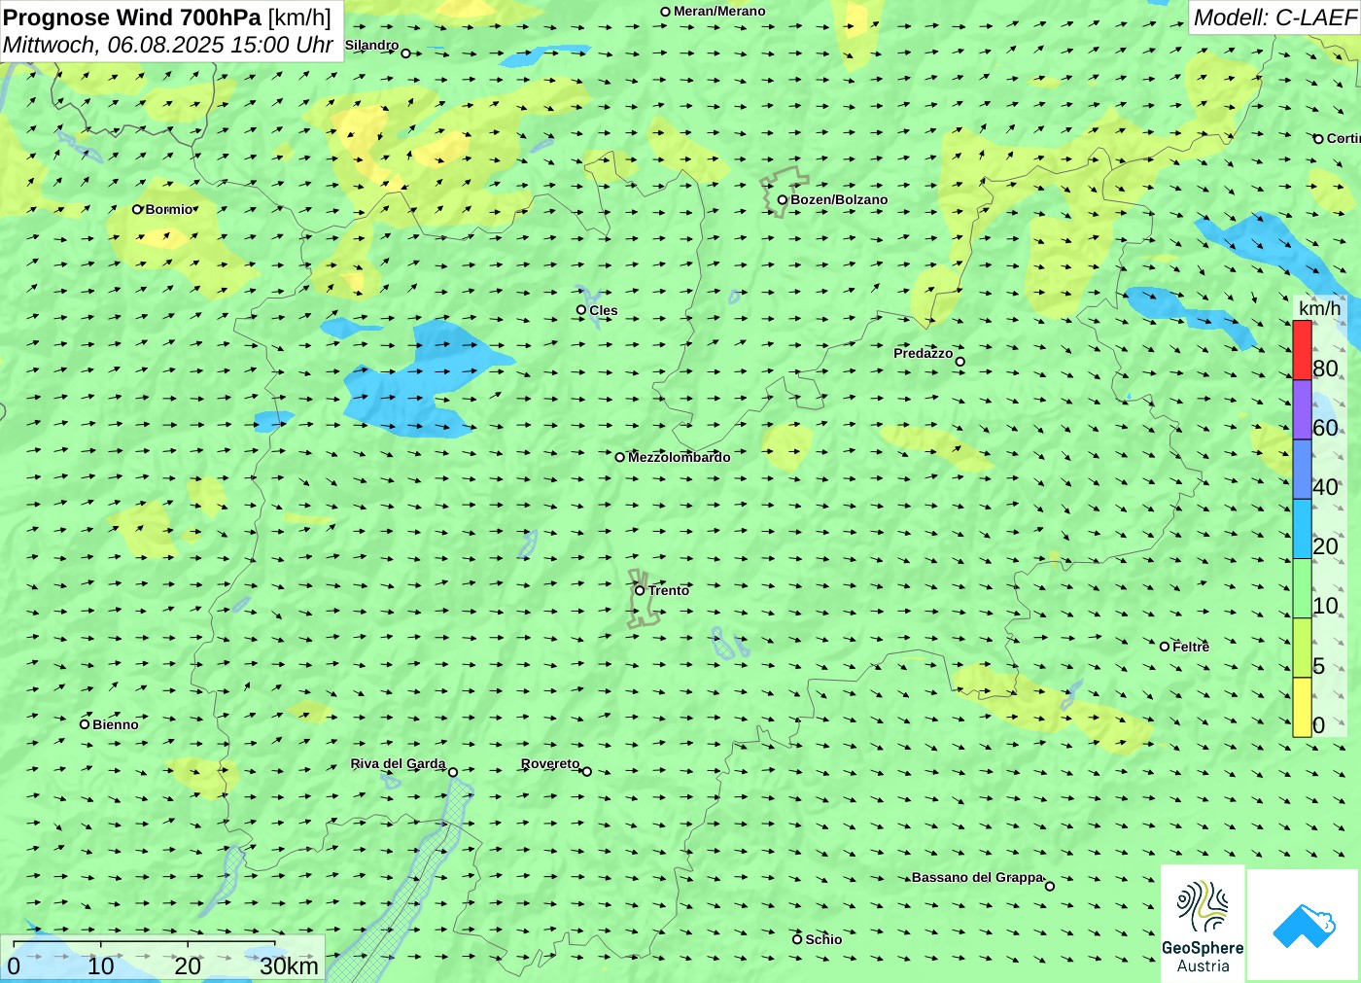This screenshot has height=983, width=1361.
Task: Click the 'Rovereto' label
Action: 550,763
